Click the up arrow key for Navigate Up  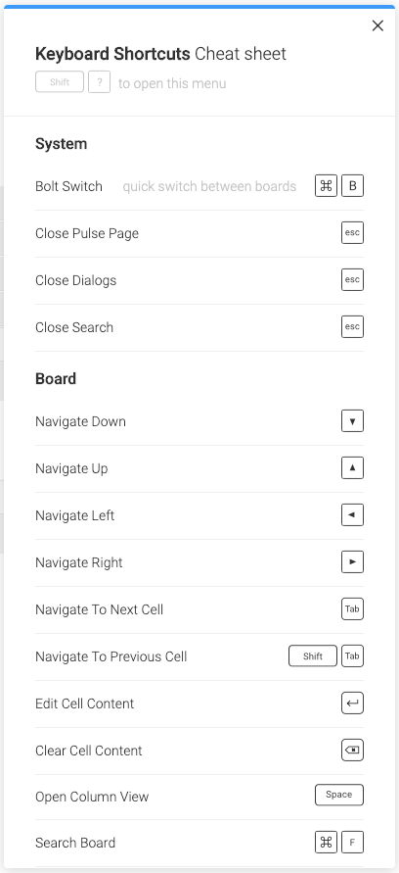tap(352, 468)
